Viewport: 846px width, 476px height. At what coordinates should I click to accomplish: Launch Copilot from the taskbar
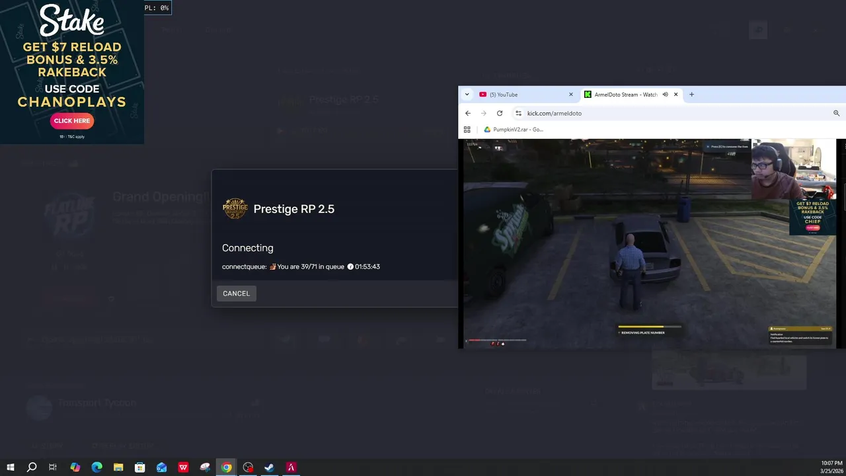coord(75,467)
